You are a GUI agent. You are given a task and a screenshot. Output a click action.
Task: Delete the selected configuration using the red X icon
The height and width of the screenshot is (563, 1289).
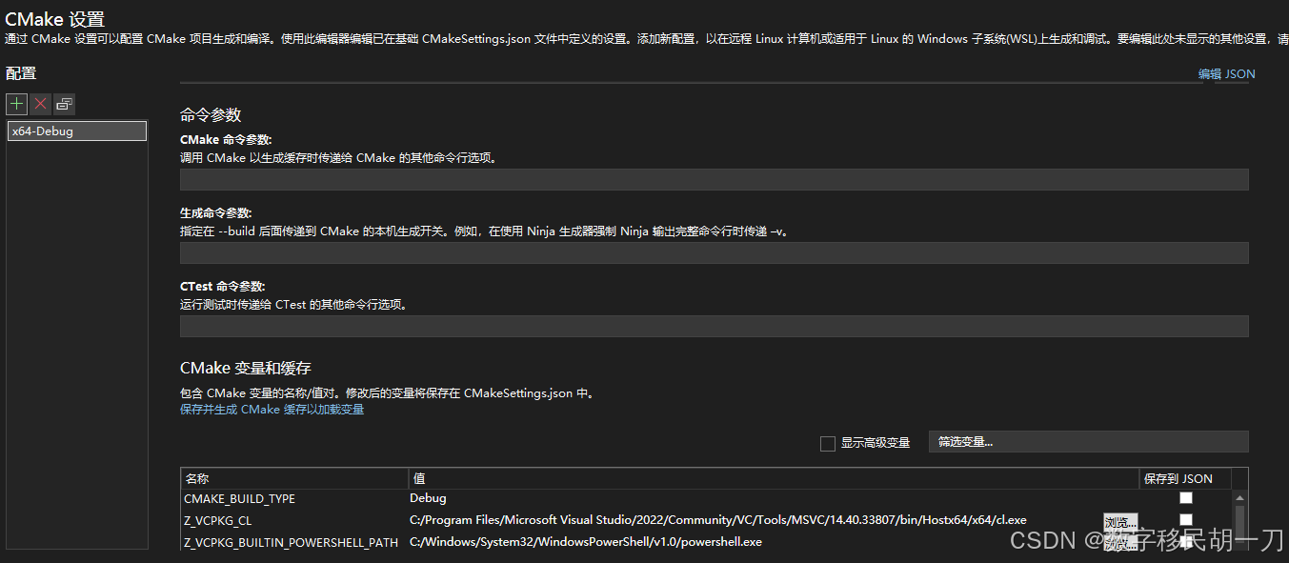[x=39, y=104]
